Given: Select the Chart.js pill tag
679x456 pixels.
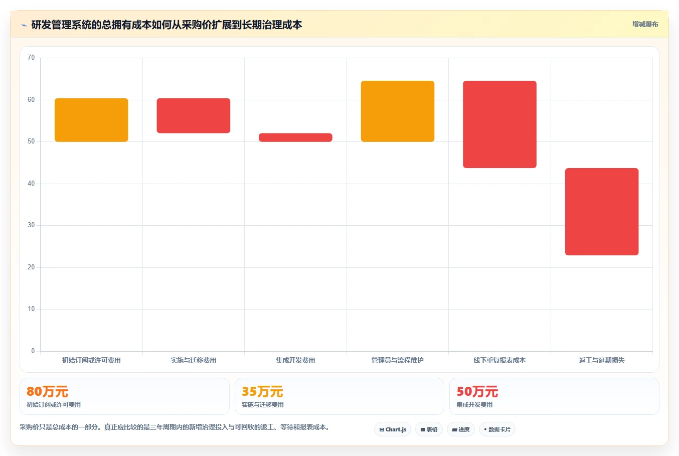Looking at the screenshot, I should (x=393, y=429).
